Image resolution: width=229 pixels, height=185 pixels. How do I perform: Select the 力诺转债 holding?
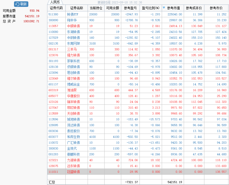73,160
